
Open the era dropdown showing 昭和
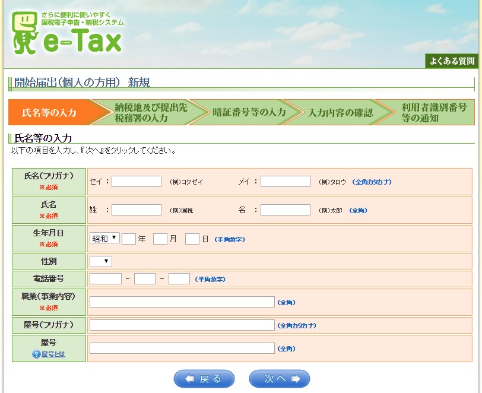(104, 239)
